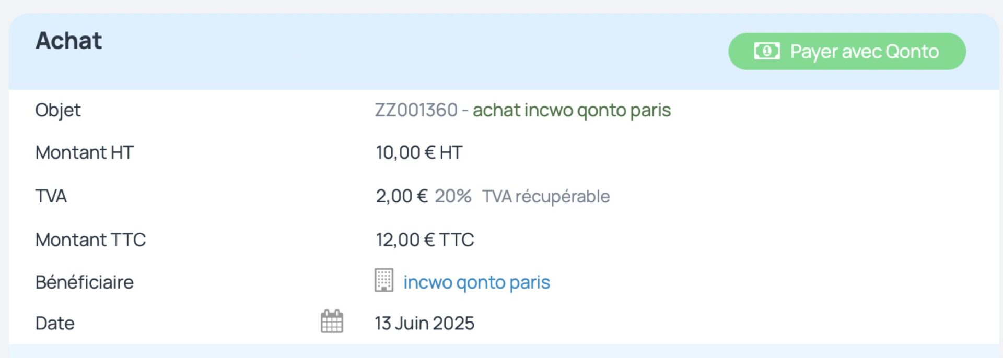The image size is (1003, 358).
Task: Click the banknote icon in the pay button
Action: (x=766, y=51)
